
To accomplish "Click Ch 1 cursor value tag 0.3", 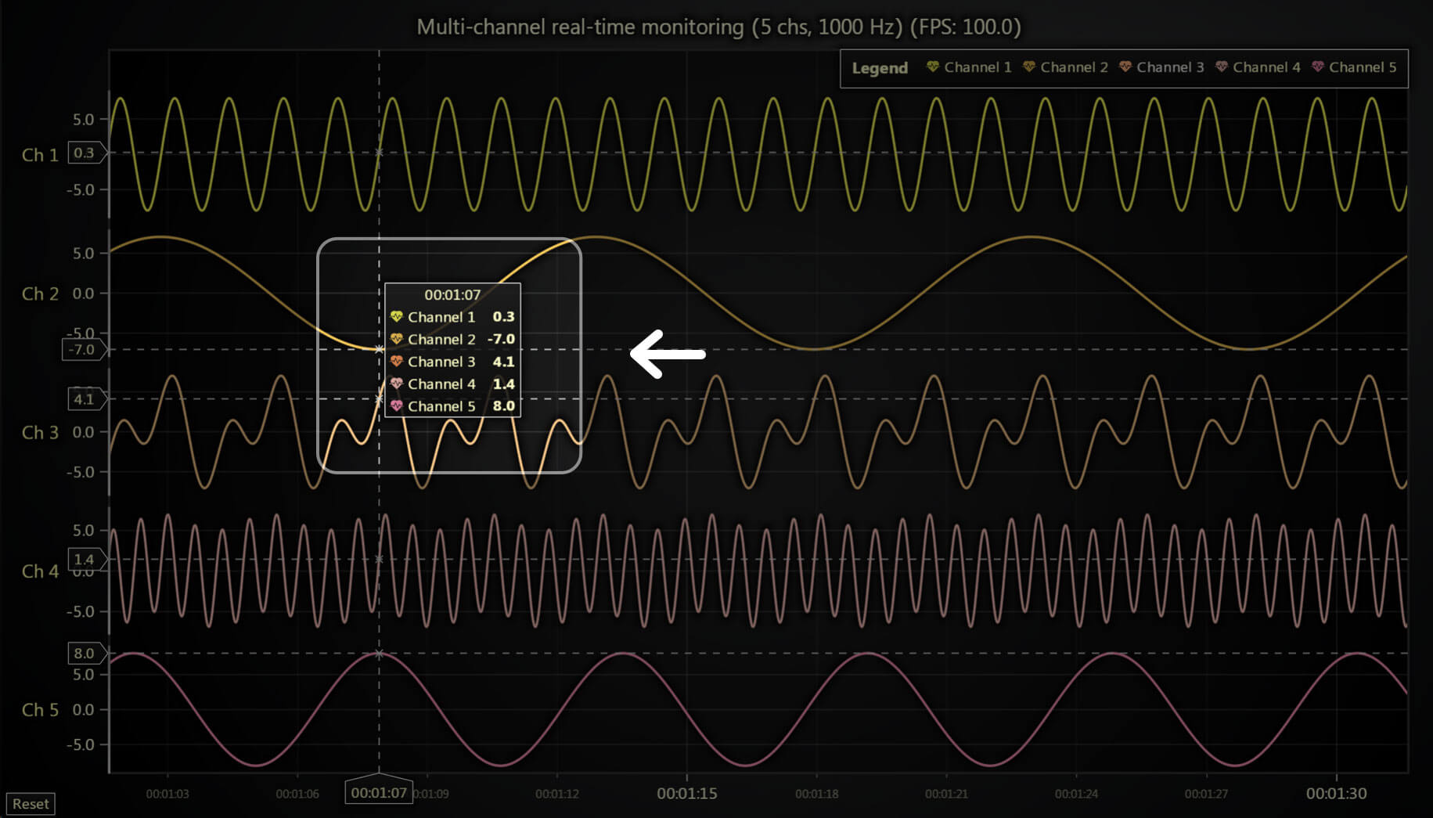I will 86,153.
